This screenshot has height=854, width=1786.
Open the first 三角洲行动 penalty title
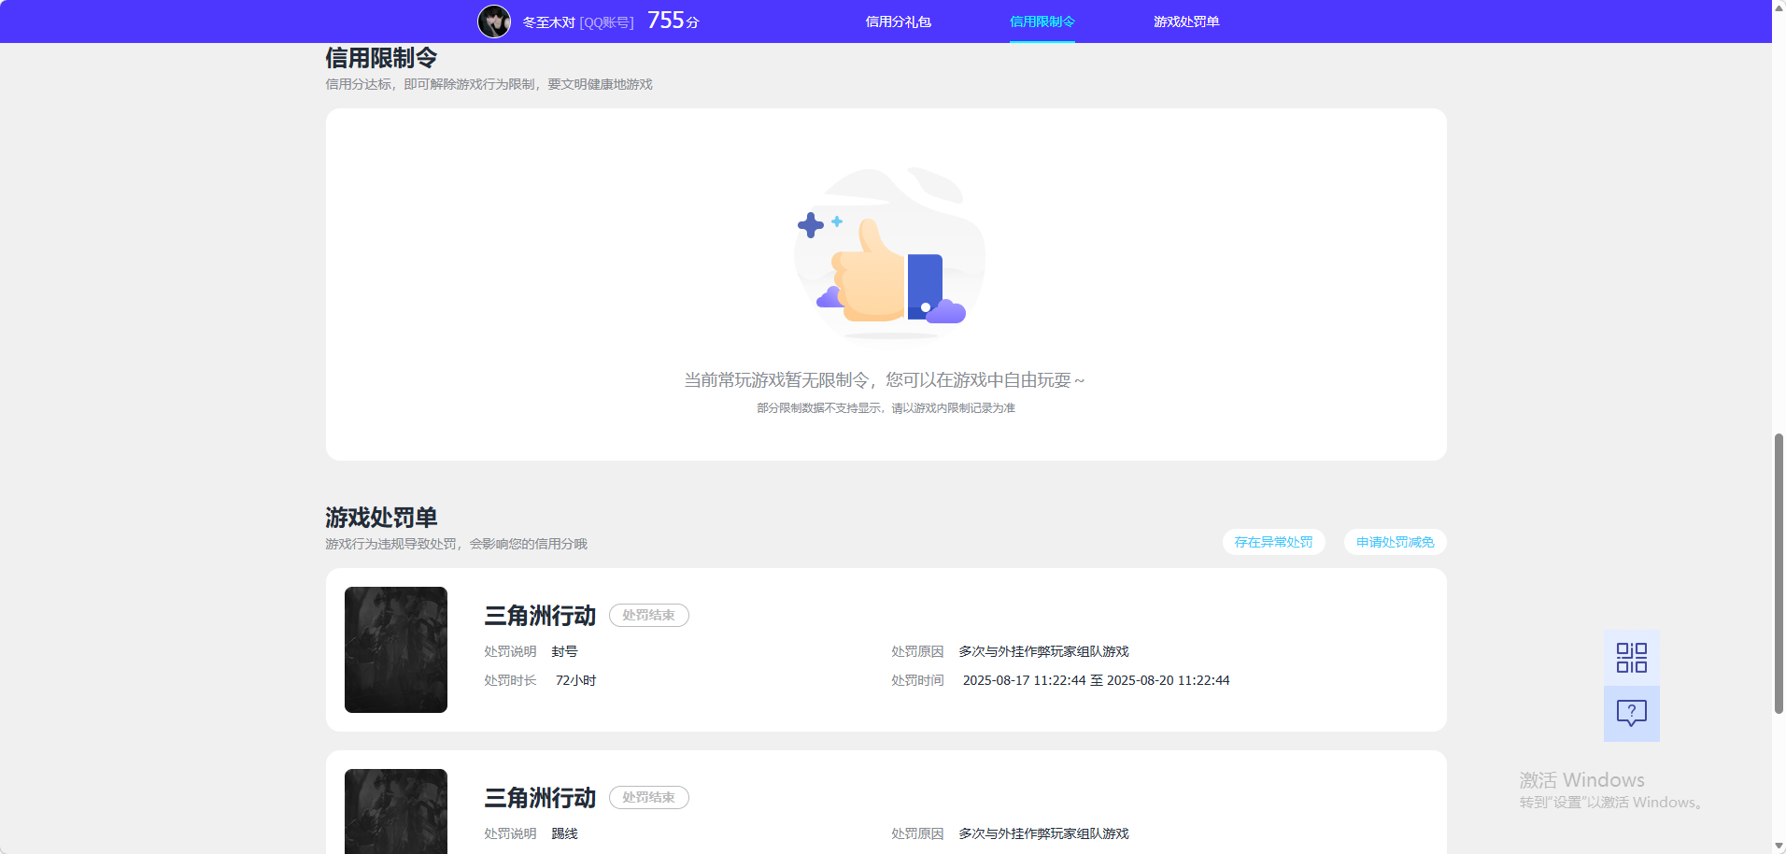[x=539, y=616]
